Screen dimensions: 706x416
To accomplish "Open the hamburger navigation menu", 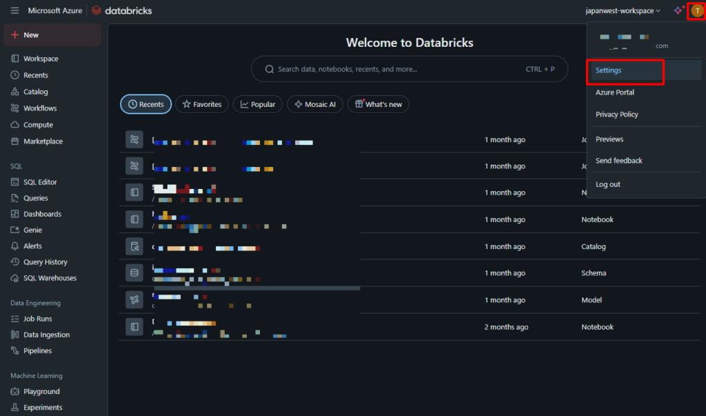I will 14,11.
